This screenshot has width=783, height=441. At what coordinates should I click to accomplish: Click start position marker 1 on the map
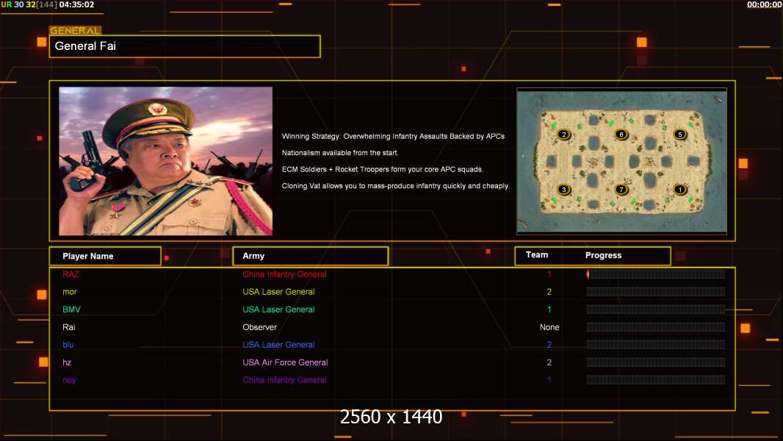(679, 190)
